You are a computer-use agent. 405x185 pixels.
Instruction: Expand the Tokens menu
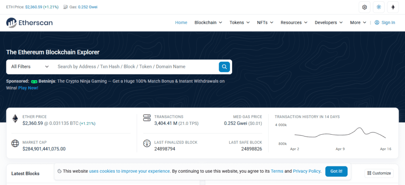239,23
